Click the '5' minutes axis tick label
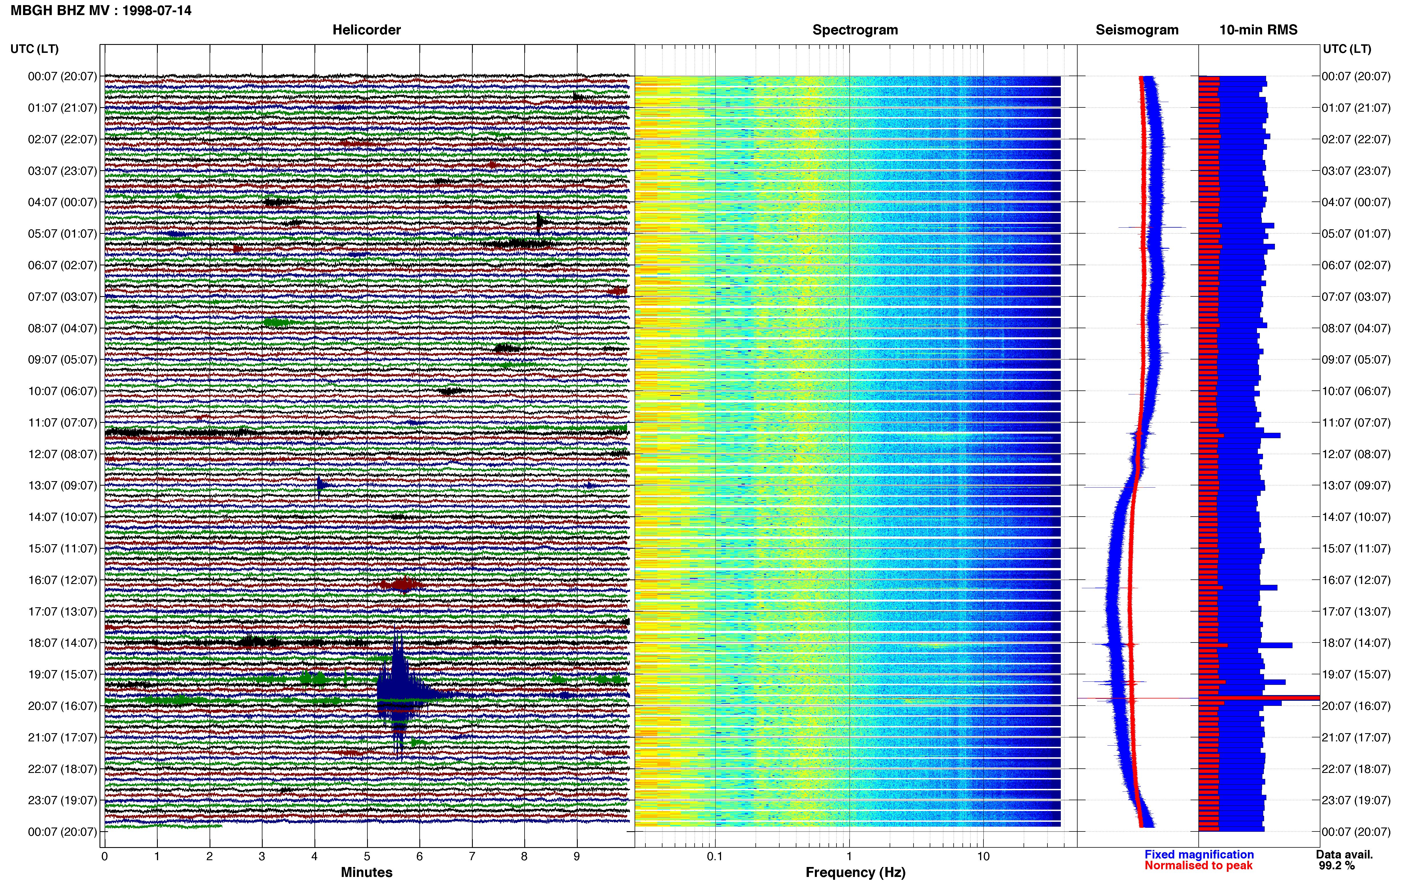1427x892 pixels. pos(367,856)
